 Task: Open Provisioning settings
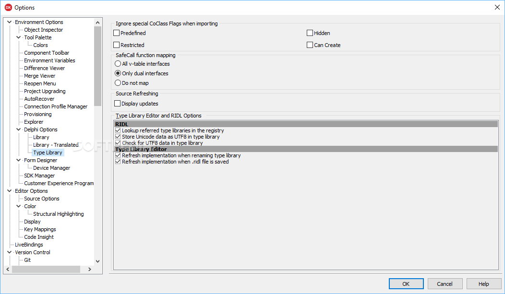click(37, 114)
